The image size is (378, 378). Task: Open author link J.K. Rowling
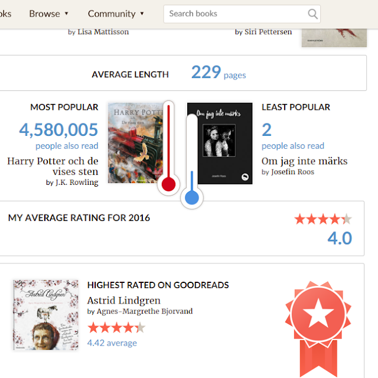pyautogui.click(x=77, y=183)
